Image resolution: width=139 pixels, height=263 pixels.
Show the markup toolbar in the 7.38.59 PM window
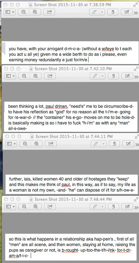127,12
